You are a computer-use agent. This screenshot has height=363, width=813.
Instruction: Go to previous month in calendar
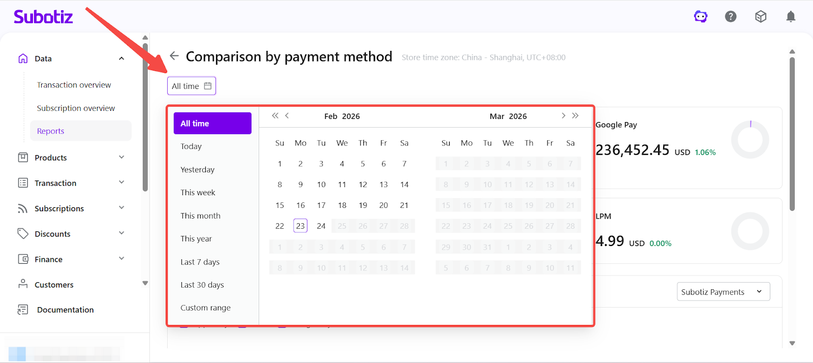coord(287,116)
